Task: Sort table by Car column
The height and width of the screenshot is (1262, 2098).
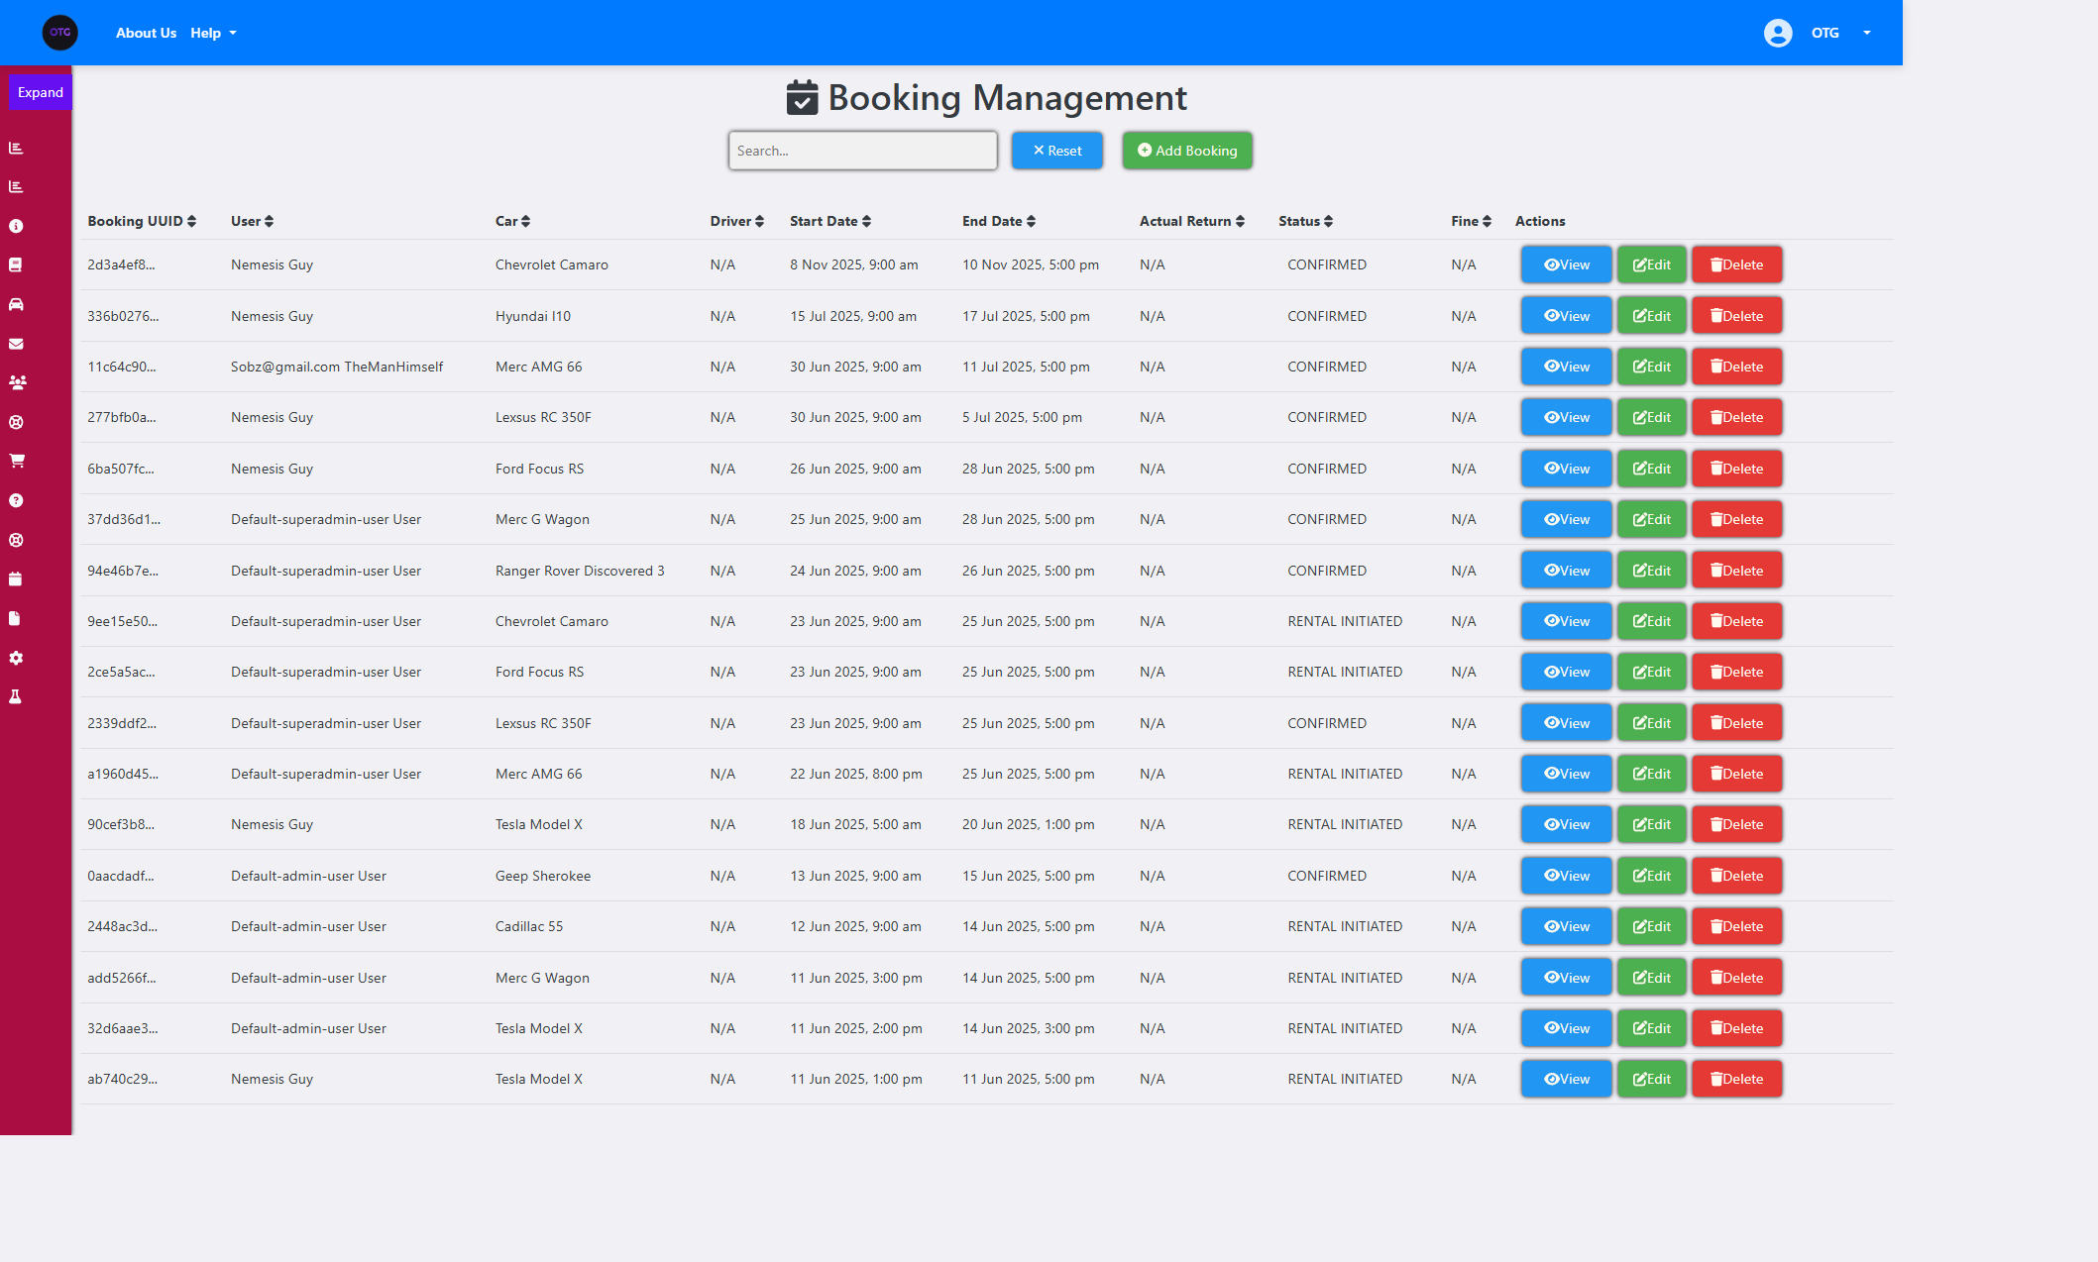Action: tap(513, 221)
